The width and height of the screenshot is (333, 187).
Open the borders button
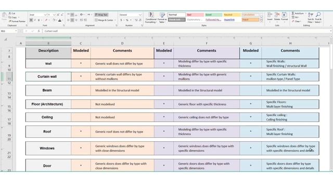point(46,20)
